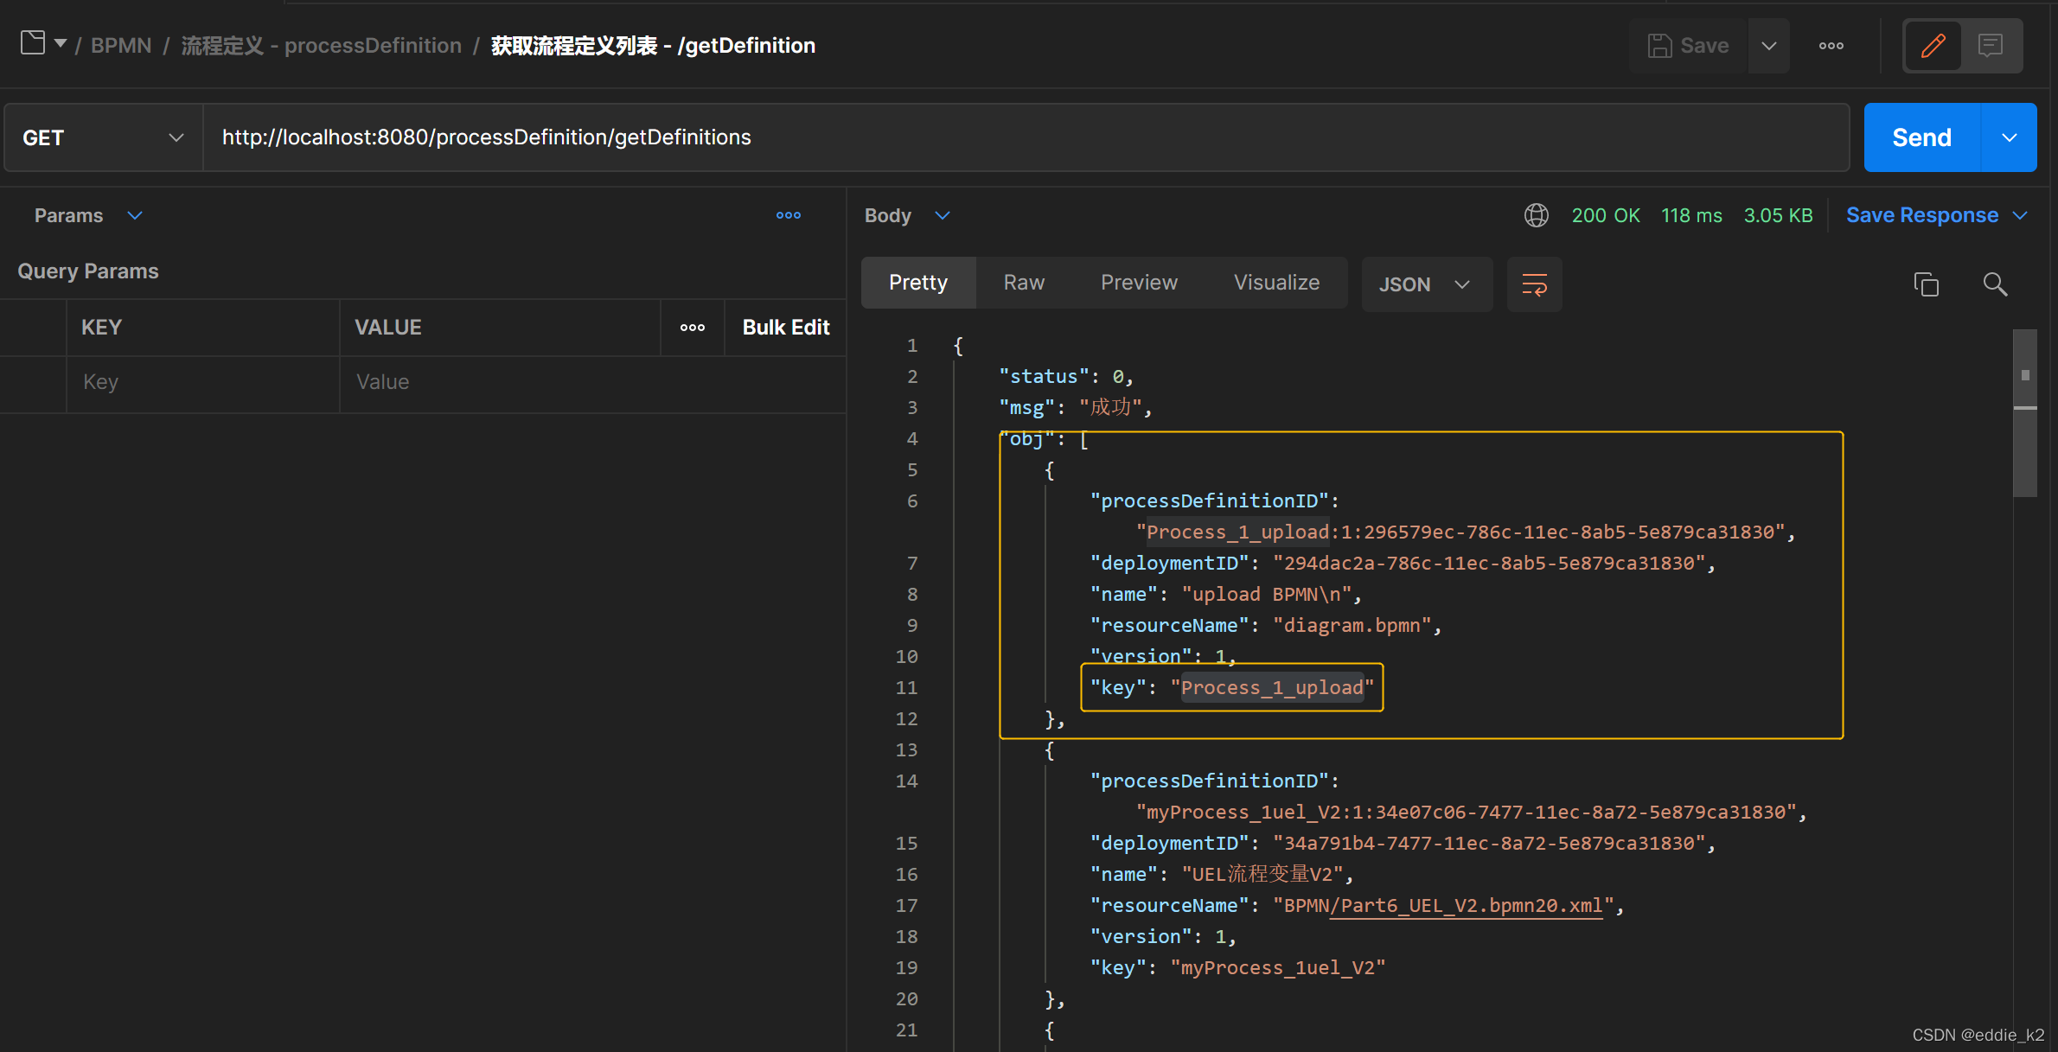Viewport: 2058px width, 1052px height.
Task: Click deploymentID value starting 294dac2a
Action: pyautogui.click(x=1488, y=563)
